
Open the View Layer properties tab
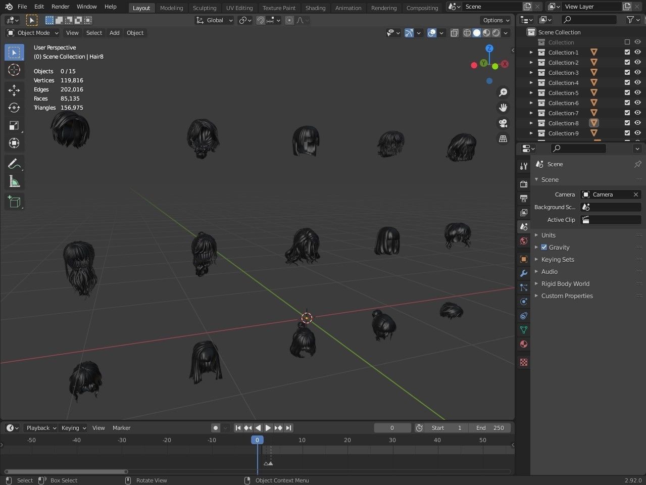(524, 213)
